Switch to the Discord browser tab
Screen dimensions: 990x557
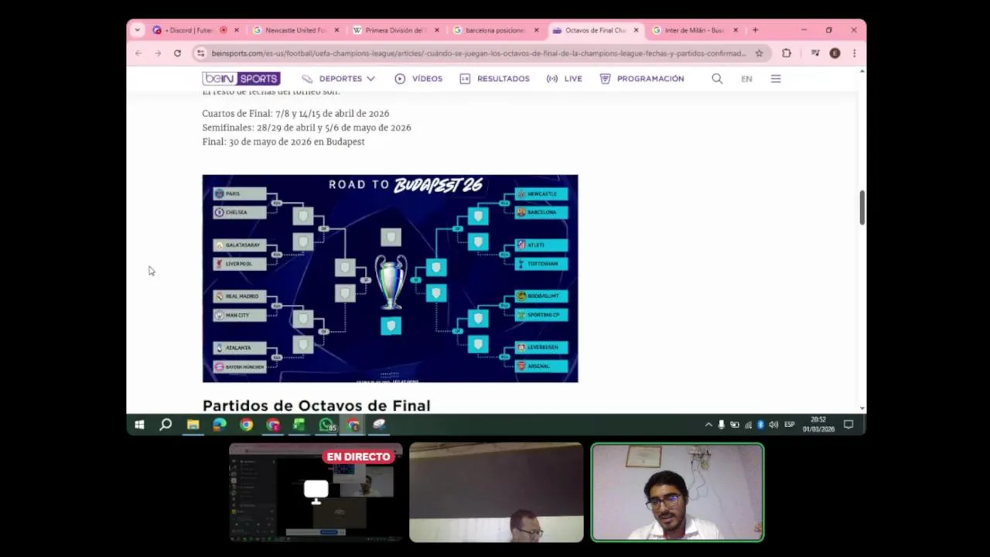point(190,30)
